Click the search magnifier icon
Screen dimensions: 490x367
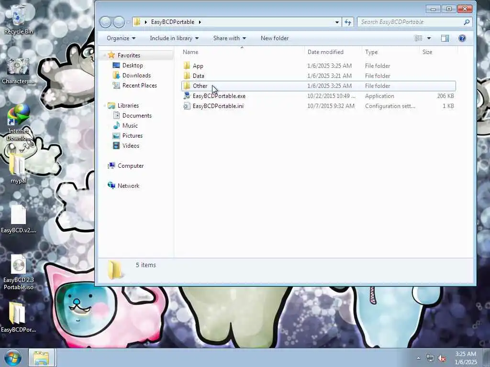(467, 22)
